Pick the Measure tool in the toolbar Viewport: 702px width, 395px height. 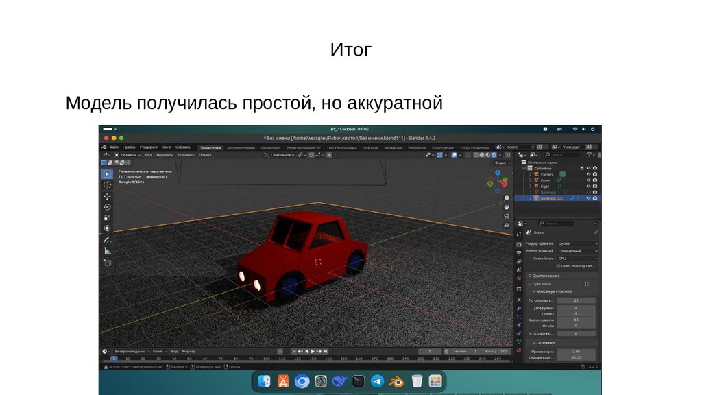(107, 251)
